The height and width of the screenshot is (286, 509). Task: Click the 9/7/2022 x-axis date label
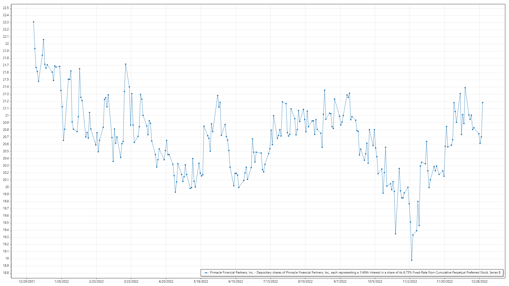340,281
